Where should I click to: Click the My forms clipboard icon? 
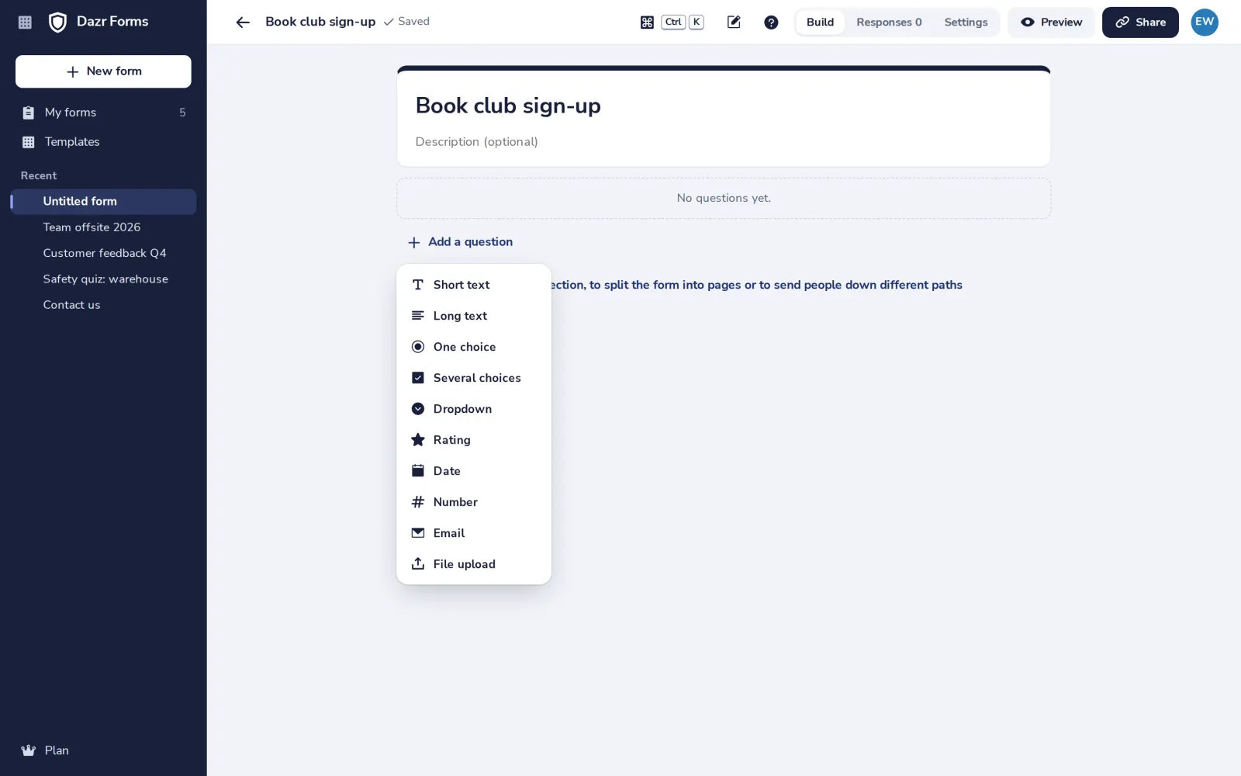pyautogui.click(x=28, y=113)
